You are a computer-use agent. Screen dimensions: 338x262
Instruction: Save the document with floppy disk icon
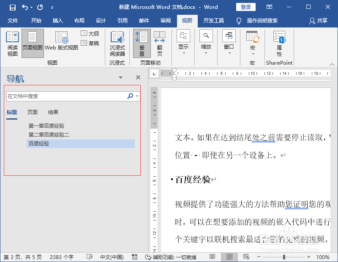point(13,7)
